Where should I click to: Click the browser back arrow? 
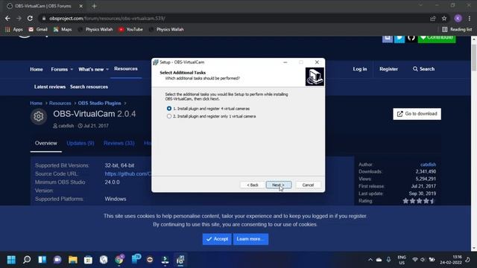pyautogui.click(x=7, y=18)
